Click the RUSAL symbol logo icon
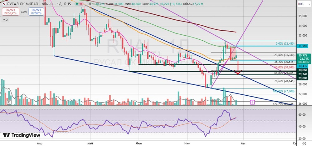The image size is (312, 146). [4, 4]
